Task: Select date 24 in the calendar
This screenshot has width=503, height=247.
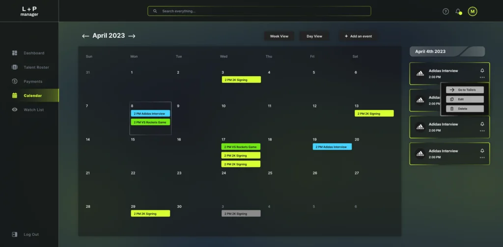Action: 224,173
